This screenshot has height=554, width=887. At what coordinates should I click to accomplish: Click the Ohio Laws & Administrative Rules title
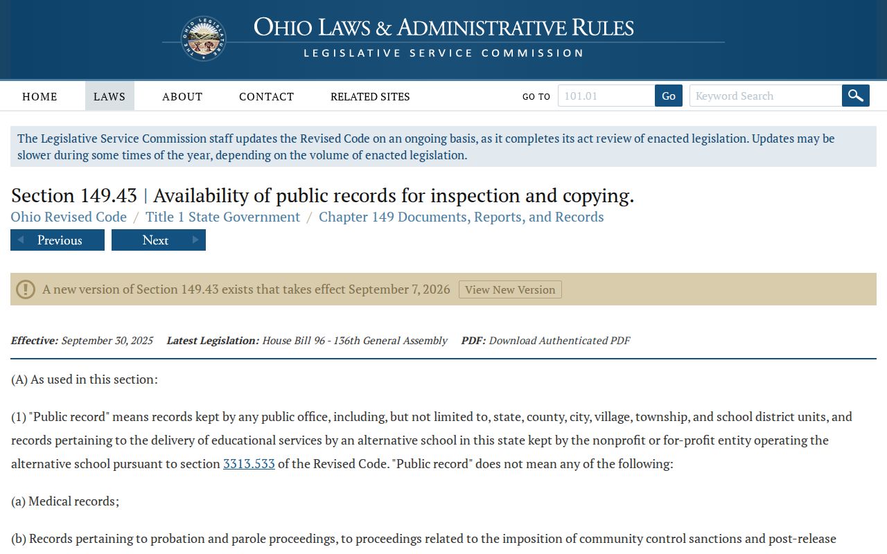[443, 28]
